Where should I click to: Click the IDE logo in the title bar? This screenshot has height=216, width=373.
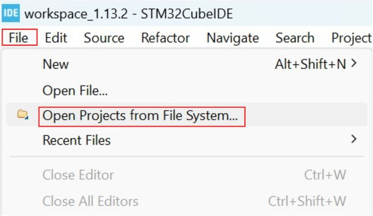(x=11, y=14)
